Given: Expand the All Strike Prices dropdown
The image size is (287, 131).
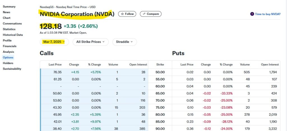Looking at the screenshot, I should click(91, 42).
